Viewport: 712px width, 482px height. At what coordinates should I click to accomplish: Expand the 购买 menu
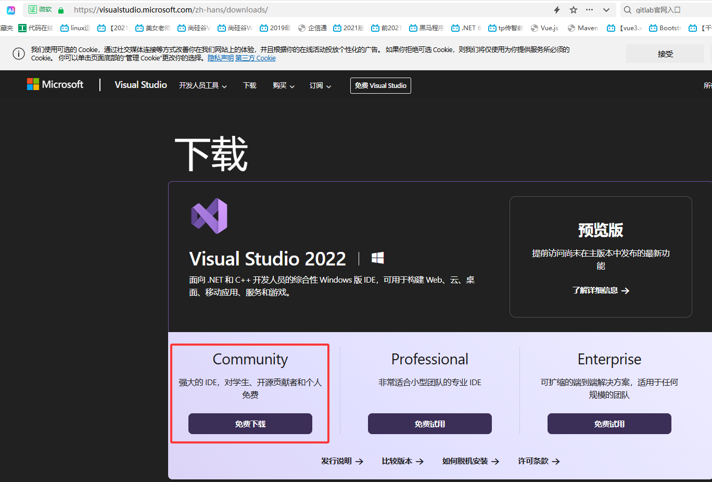284,85
